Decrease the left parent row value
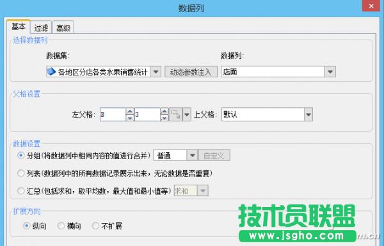 (x=164, y=118)
